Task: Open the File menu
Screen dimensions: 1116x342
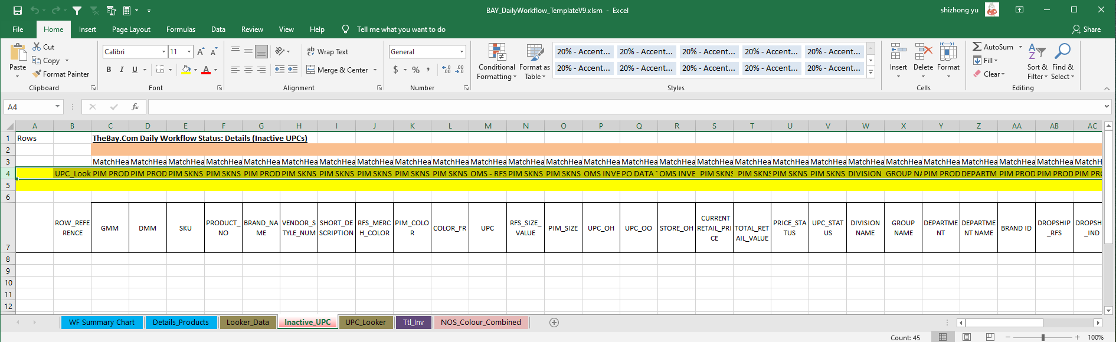Action: click(18, 29)
